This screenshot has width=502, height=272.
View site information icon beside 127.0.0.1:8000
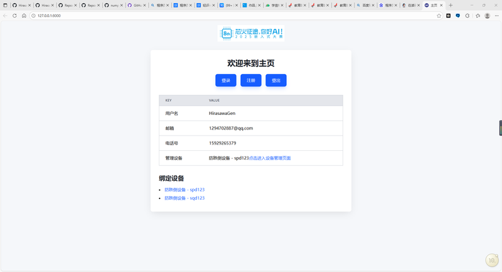(33, 16)
